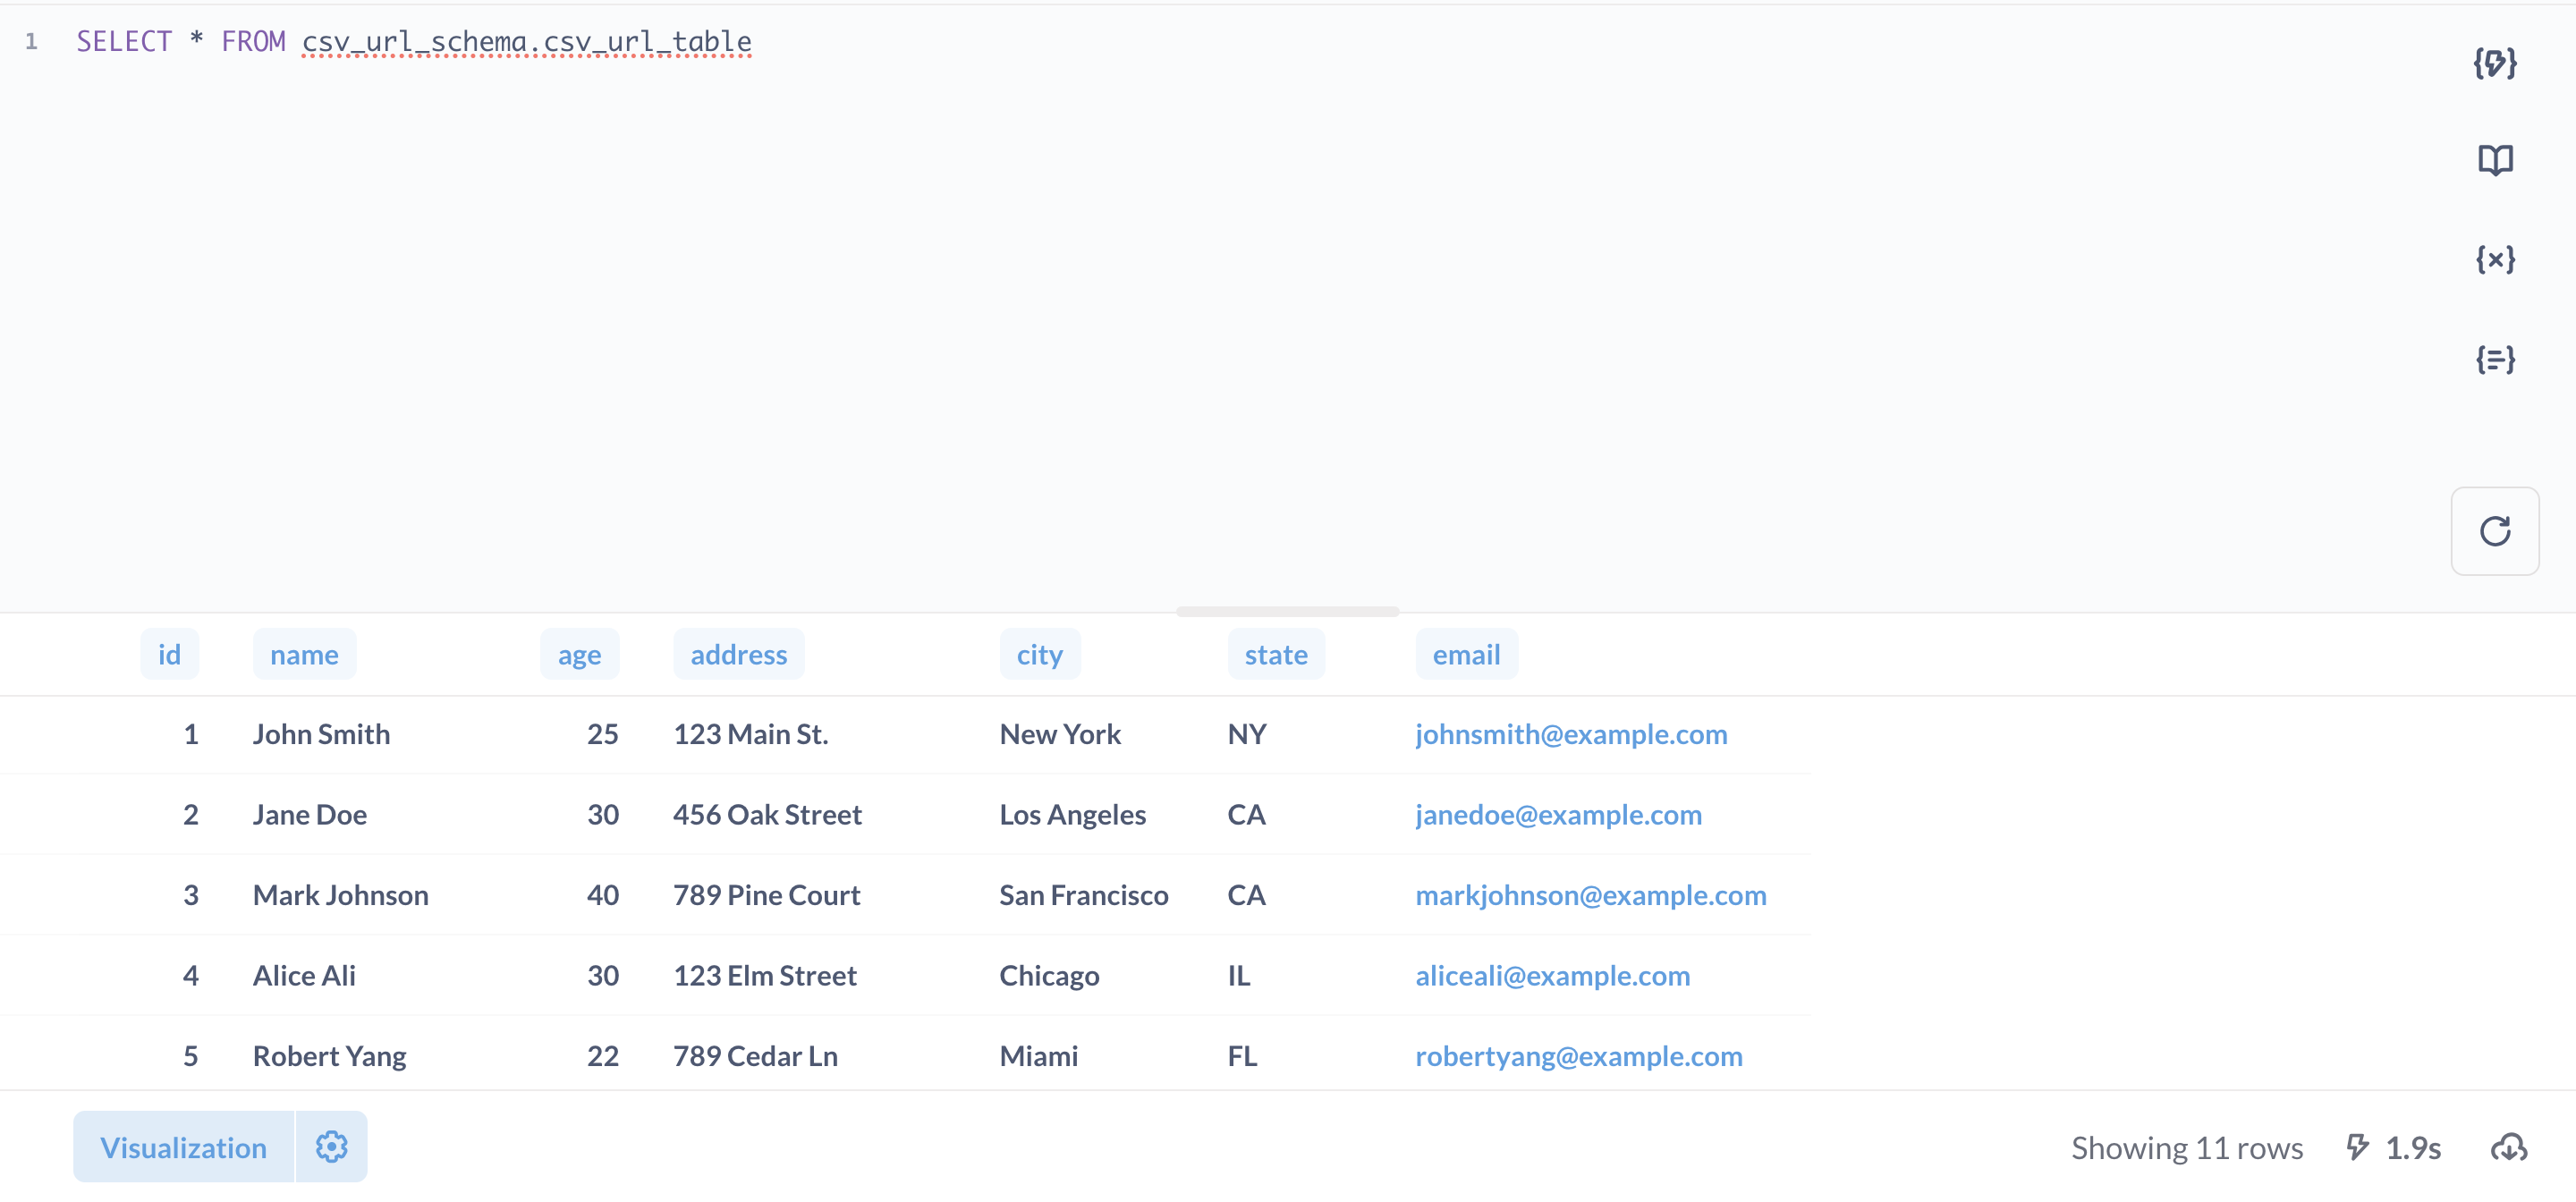Open visualization settings via the gear icon
The height and width of the screenshot is (1202, 2576).
(x=331, y=1147)
